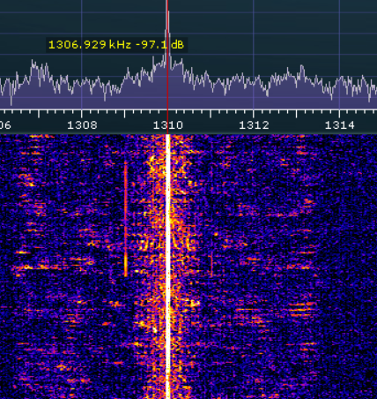Click the yellow 1306.929 kHz -97.1 dB readout
The height and width of the screenshot is (399, 377).
coord(116,45)
